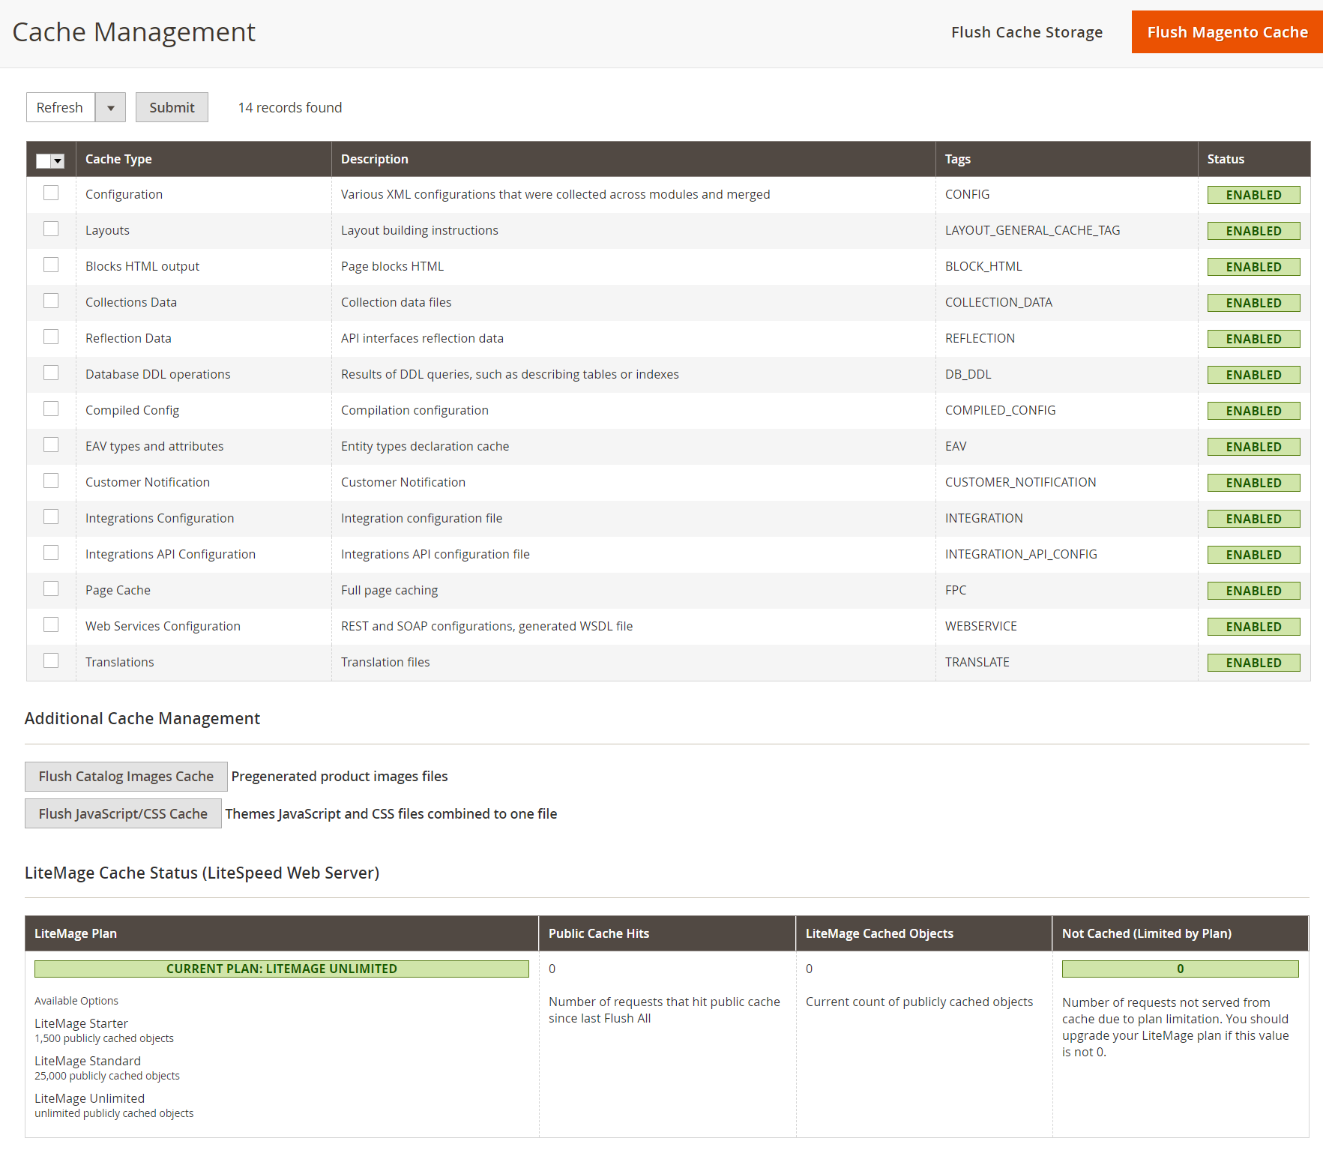Screen dimensions: 1323x1156
Task: Click LiteMage Standard plan option
Action: point(88,1062)
